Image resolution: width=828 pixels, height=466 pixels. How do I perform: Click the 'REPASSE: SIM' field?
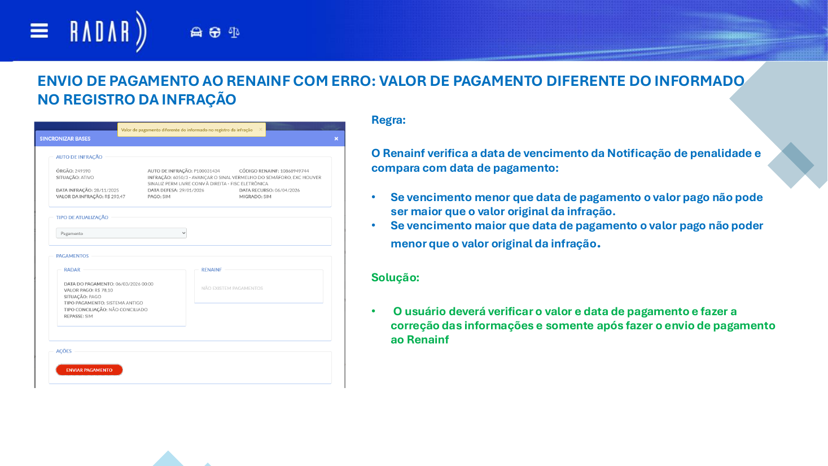78,316
